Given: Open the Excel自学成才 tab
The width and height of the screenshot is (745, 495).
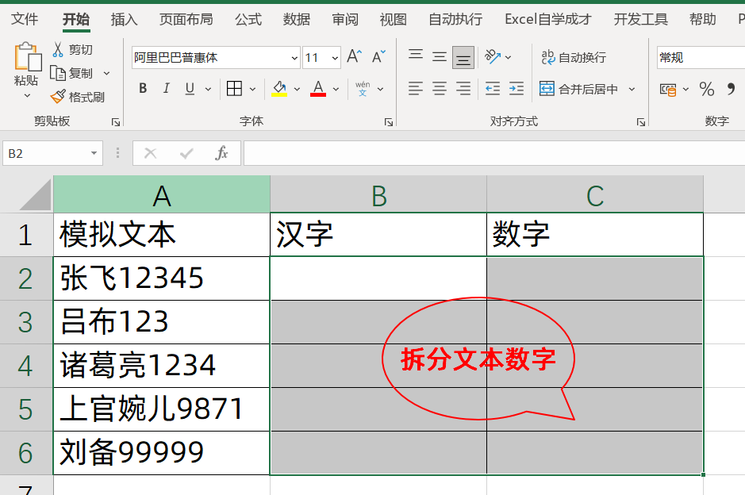Looking at the screenshot, I should point(547,19).
